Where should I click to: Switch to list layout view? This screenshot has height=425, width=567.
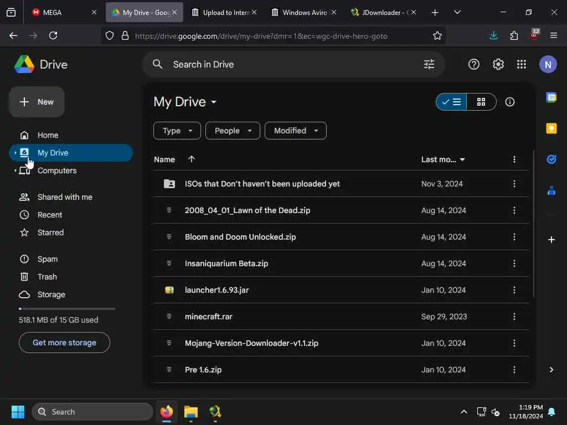pos(451,102)
